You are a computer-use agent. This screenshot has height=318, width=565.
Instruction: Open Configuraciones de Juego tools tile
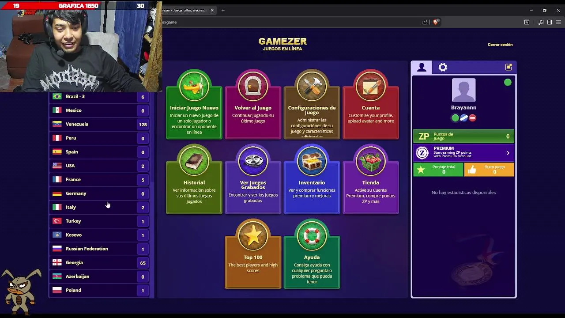pos(312,104)
